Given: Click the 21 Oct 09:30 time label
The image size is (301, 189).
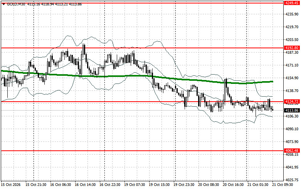Looking at the screenshot, I should [283, 185].
